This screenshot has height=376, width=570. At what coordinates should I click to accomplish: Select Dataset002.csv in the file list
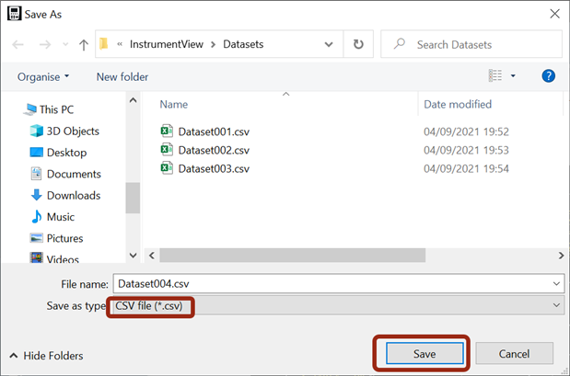pyautogui.click(x=214, y=150)
